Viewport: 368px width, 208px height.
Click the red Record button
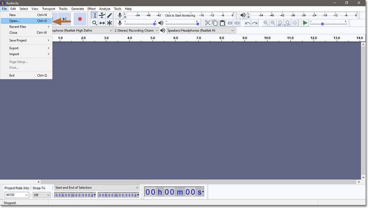click(80, 19)
